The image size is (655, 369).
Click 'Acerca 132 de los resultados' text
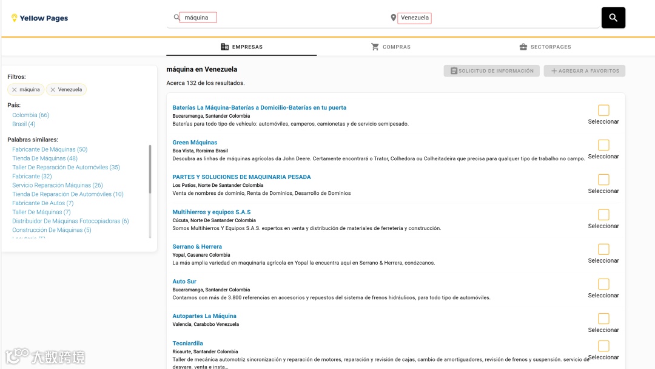(x=206, y=83)
